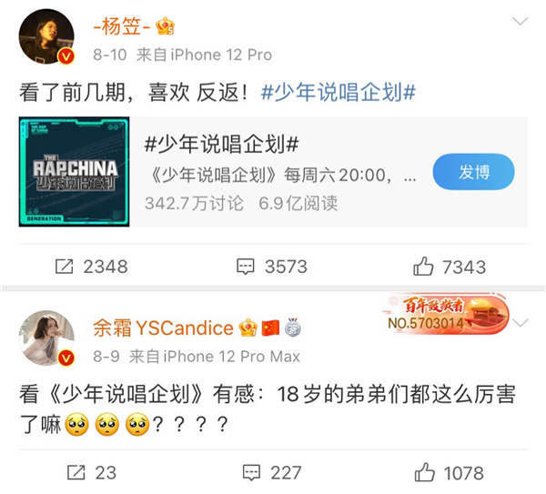Open the 百年致敬者 NO.5703014 banner
Screen dimensions: 546x494
pos(446,315)
